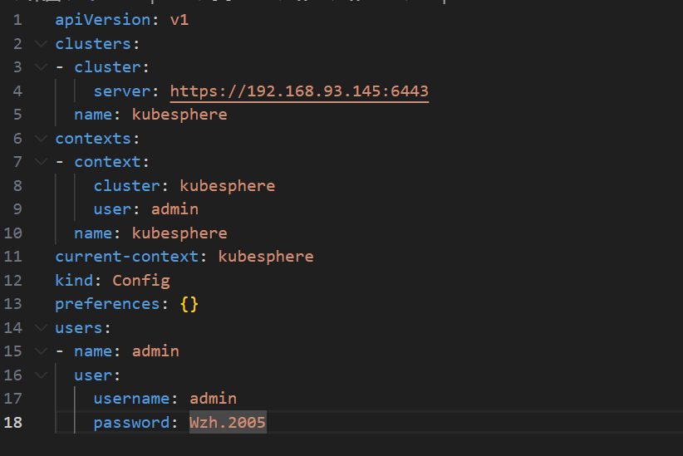Click the contexts key on line 6
This screenshot has width=683, height=456.
(x=93, y=139)
